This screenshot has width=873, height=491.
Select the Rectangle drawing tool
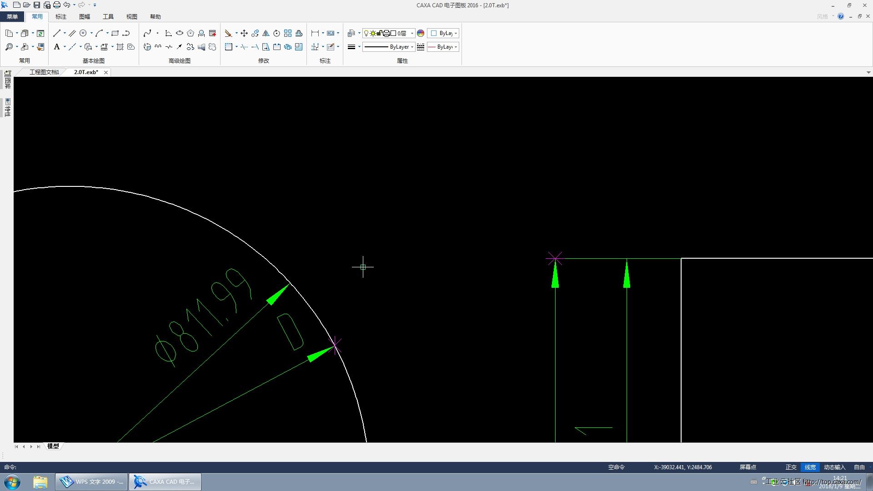(x=115, y=33)
